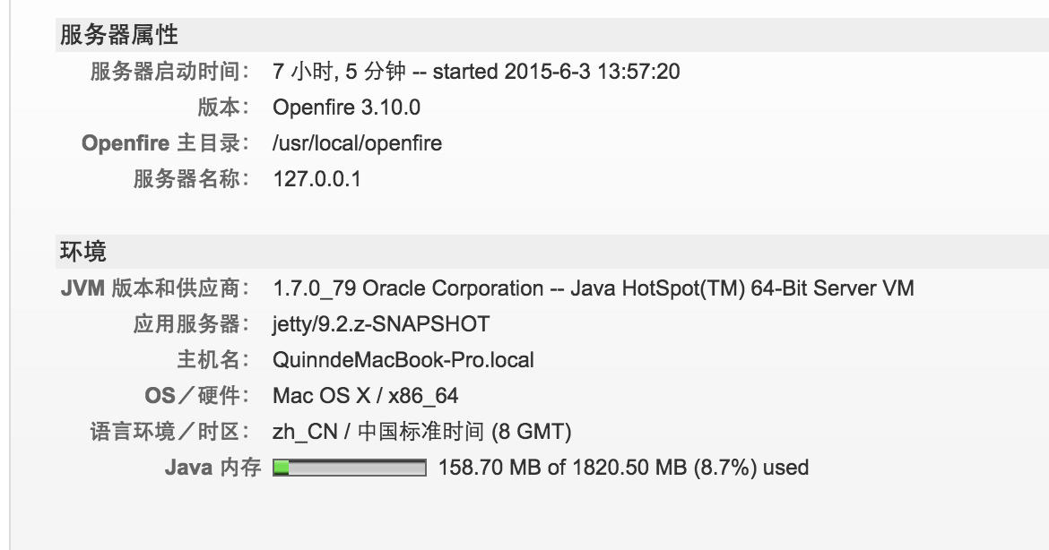Click the 服务器启动时间 label

170,72
